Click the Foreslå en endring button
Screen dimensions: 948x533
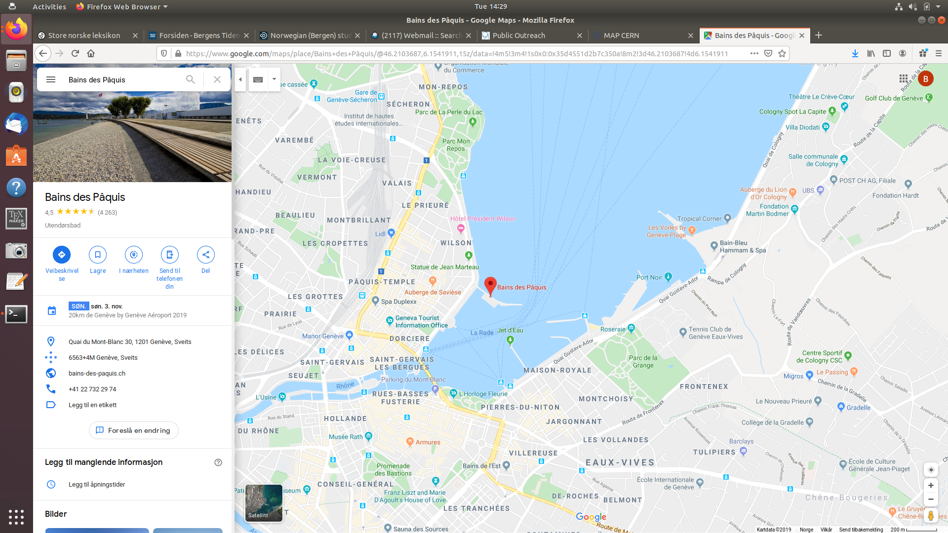[134, 430]
